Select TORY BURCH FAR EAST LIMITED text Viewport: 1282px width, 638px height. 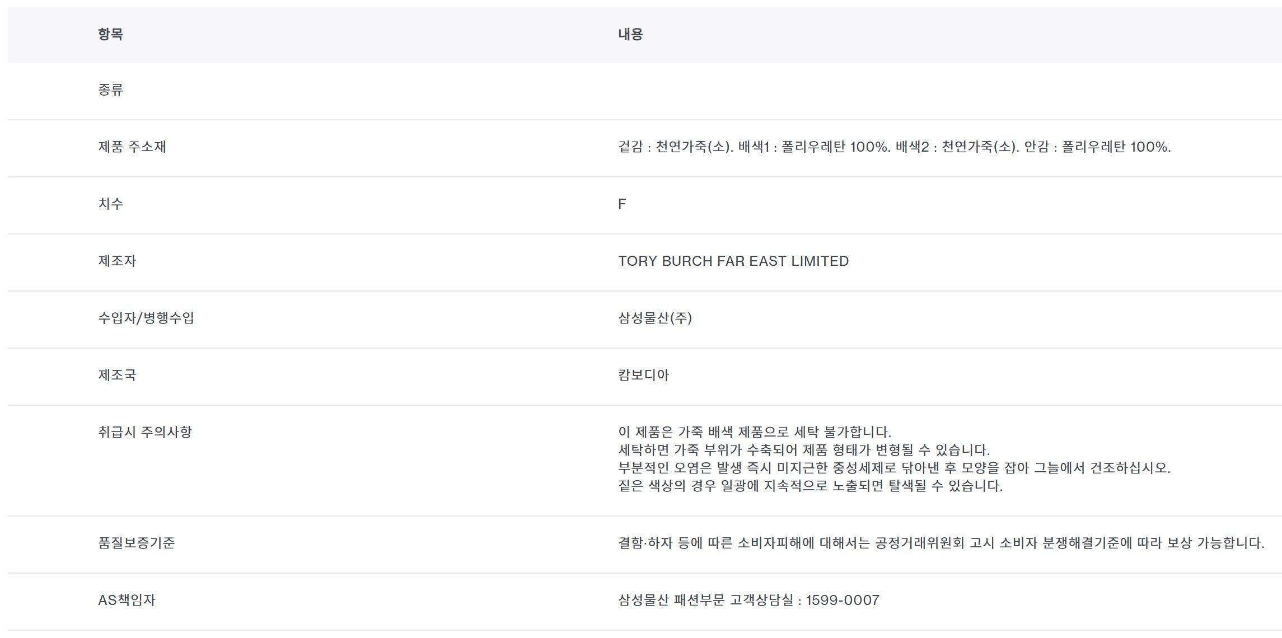pyautogui.click(x=733, y=261)
